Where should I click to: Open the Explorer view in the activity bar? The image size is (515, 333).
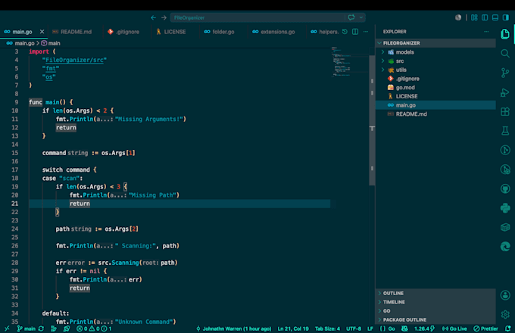(505, 34)
